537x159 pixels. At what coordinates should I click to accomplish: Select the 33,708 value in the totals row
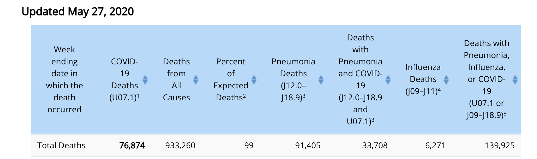pyautogui.click(x=375, y=145)
